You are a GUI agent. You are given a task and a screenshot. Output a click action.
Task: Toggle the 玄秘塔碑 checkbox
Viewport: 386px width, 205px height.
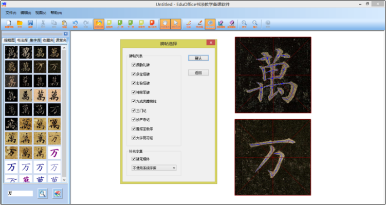click(x=134, y=83)
